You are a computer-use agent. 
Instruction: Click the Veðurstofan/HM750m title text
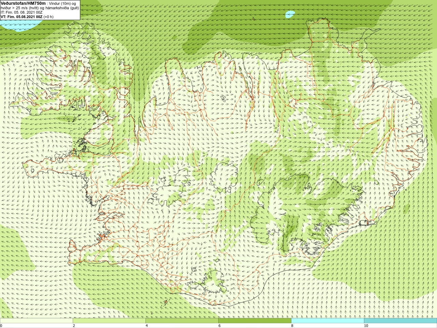(x=23, y=3)
